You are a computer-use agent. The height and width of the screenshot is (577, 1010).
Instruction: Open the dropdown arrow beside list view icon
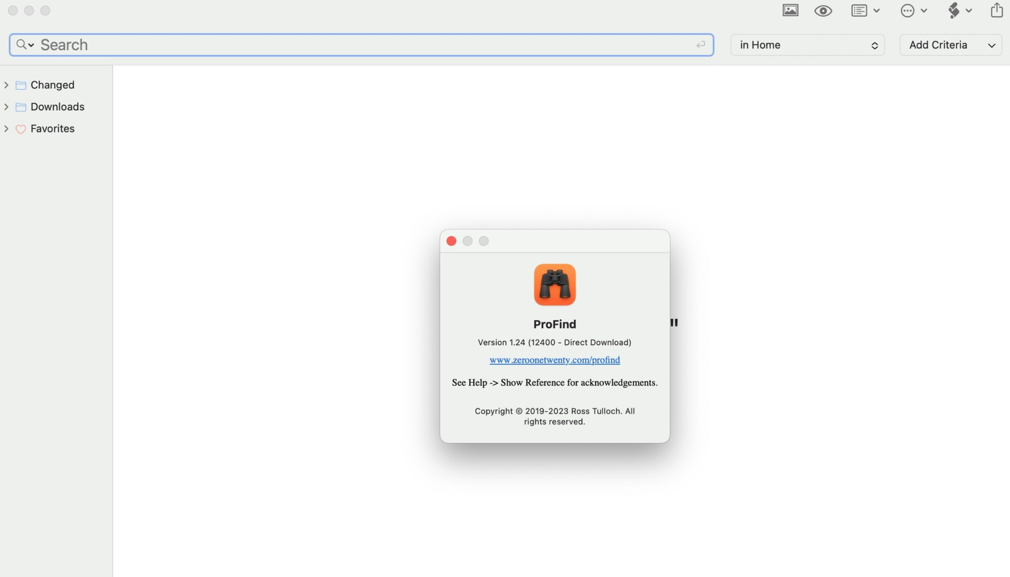pyautogui.click(x=876, y=11)
